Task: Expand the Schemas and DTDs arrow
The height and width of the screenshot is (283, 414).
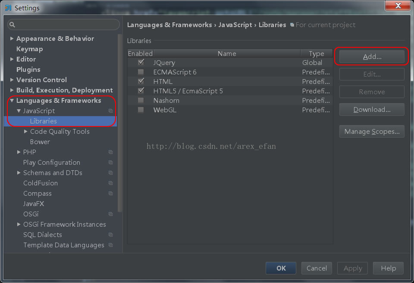Action: [x=19, y=173]
